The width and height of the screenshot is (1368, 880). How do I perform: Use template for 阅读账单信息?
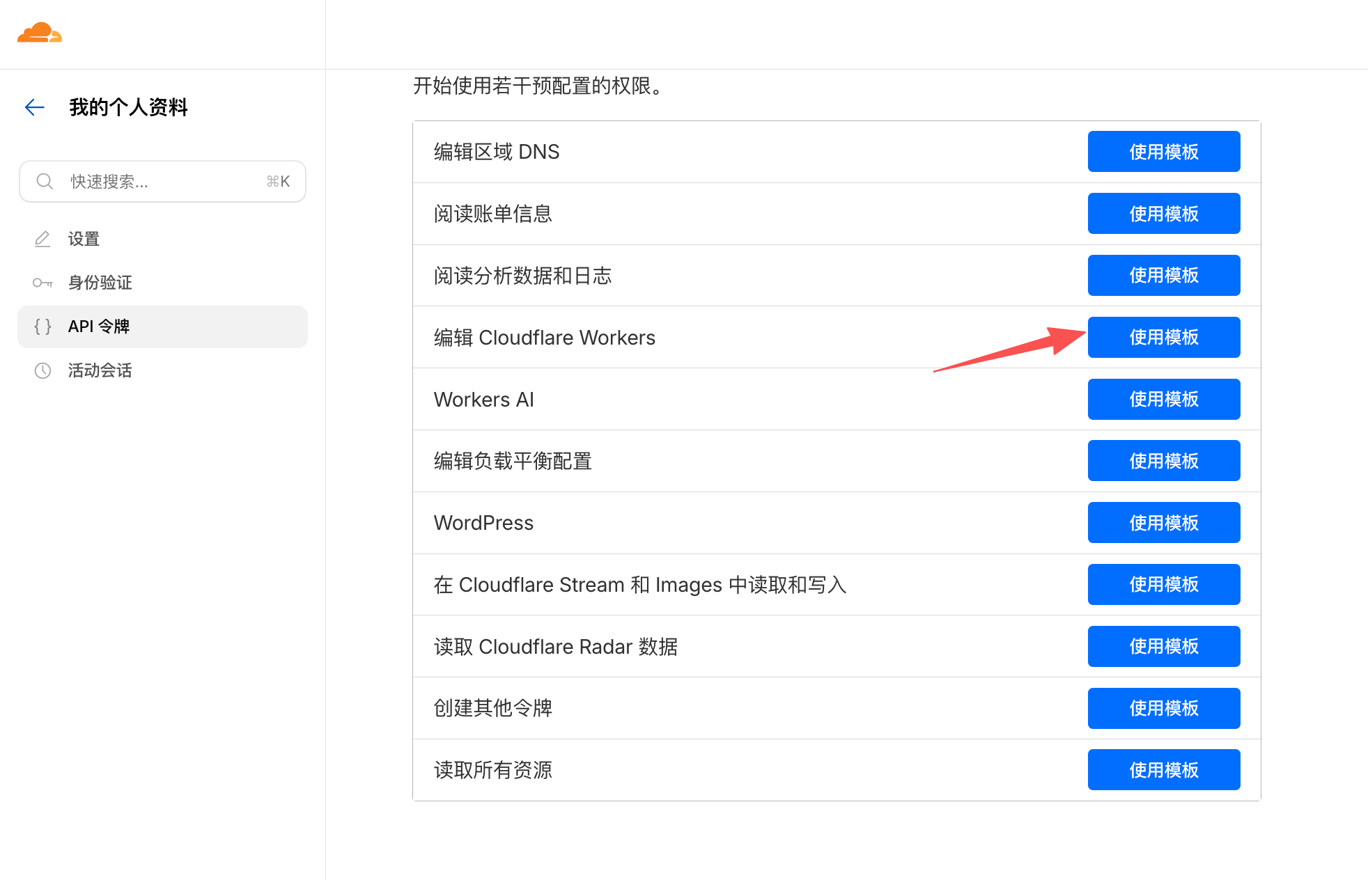pyautogui.click(x=1163, y=214)
